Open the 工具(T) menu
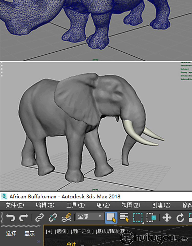This screenshot has height=246, width=192. tap(76, 205)
